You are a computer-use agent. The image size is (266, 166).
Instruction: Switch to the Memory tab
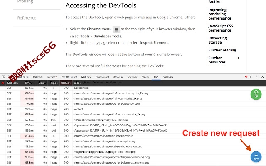click(x=86, y=77)
